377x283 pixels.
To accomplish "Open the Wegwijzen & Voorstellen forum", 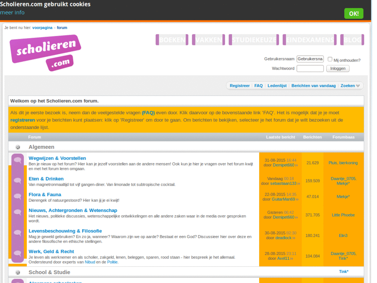I will pyautogui.click(x=57, y=158).
